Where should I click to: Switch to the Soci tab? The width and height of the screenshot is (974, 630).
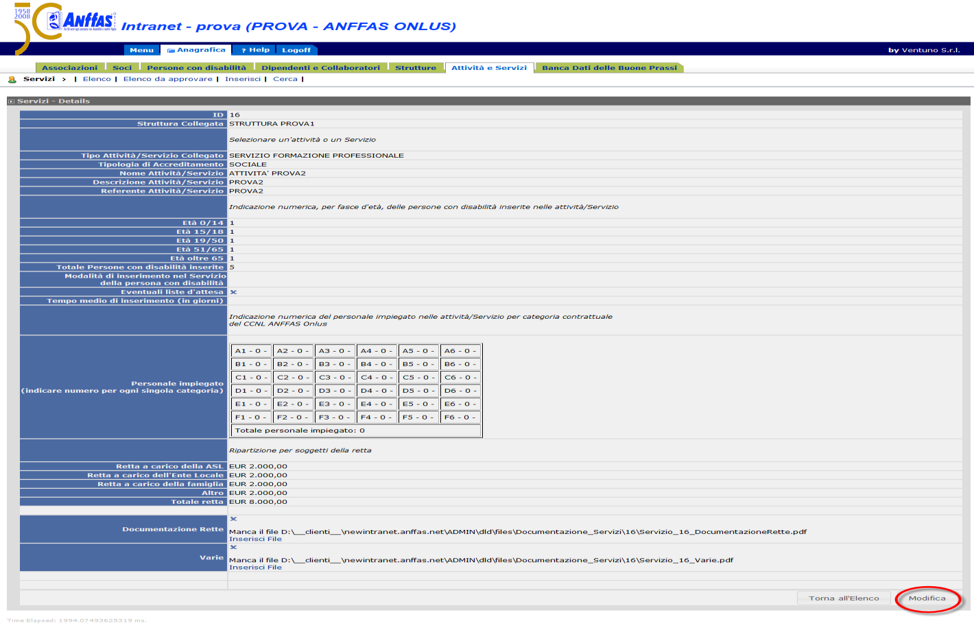[x=122, y=68]
